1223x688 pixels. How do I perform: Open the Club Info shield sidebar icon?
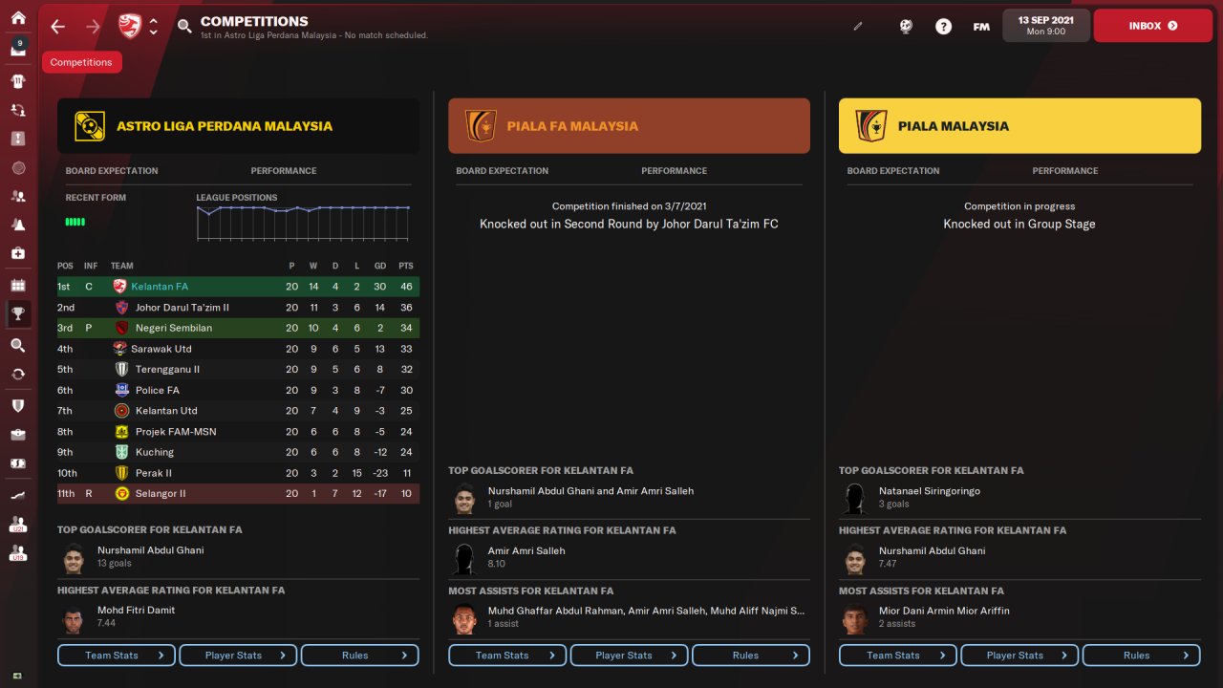(18, 405)
